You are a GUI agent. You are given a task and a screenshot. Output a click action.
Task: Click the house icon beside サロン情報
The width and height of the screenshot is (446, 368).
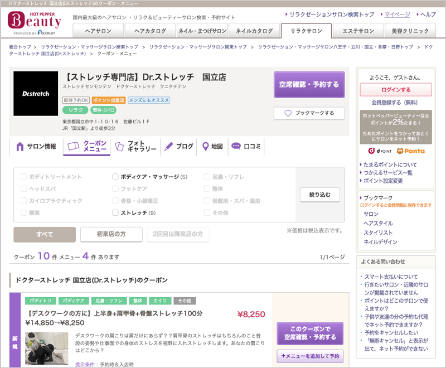[x=20, y=147]
